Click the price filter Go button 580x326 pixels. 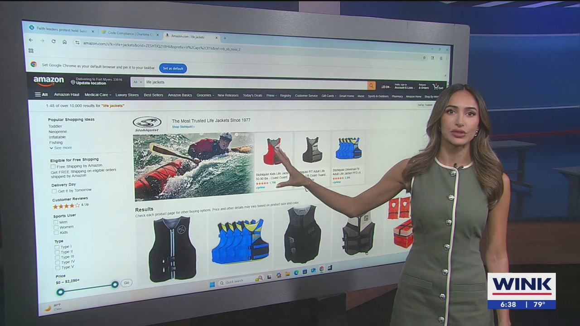pyautogui.click(x=126, y=283)
